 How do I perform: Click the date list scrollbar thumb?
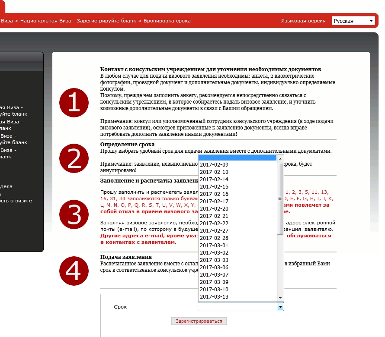[x=280, y=198]
